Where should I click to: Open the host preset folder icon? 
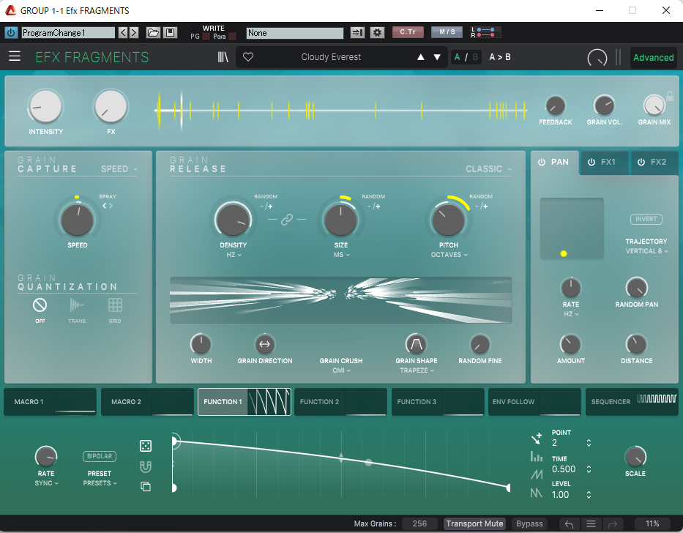153,33
